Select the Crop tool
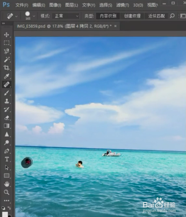The height and width of the screenshot is (217, 186). click(6, 68)
